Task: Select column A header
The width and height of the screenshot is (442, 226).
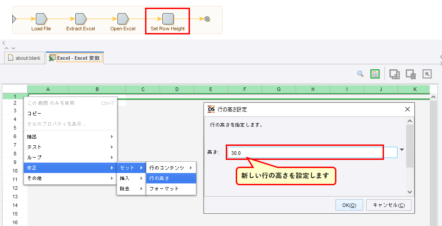Action: [x=48, y=89]
